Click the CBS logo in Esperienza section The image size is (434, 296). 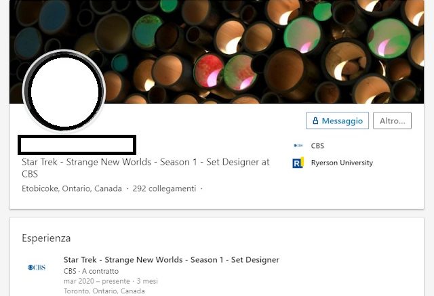[x=37, y=268]
